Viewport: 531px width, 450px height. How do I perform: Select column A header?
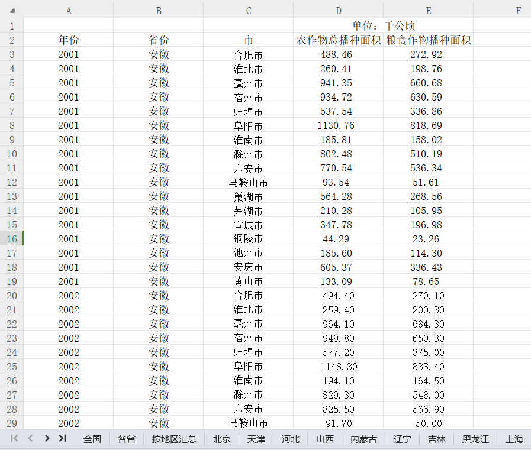[69, 11]
